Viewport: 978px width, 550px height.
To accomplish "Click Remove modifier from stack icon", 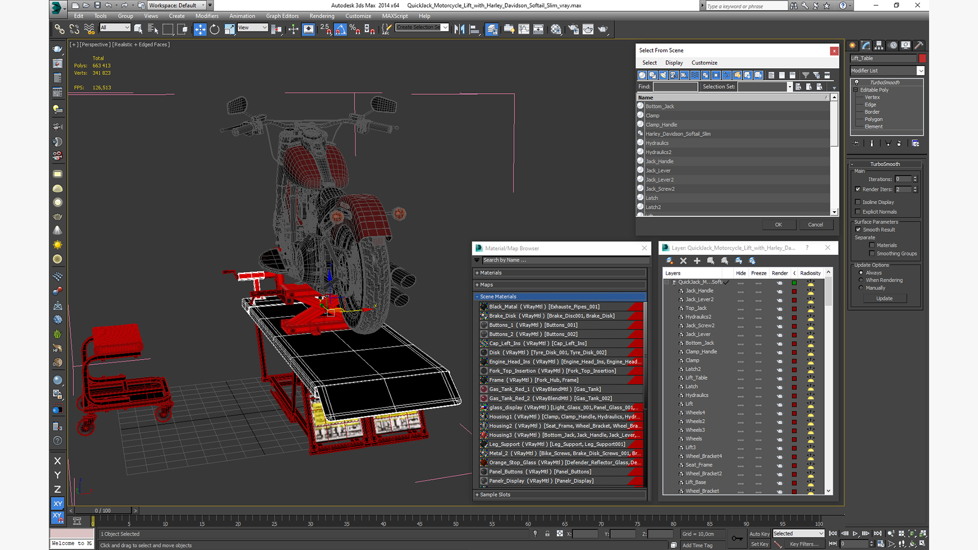I will click(899, 144).
